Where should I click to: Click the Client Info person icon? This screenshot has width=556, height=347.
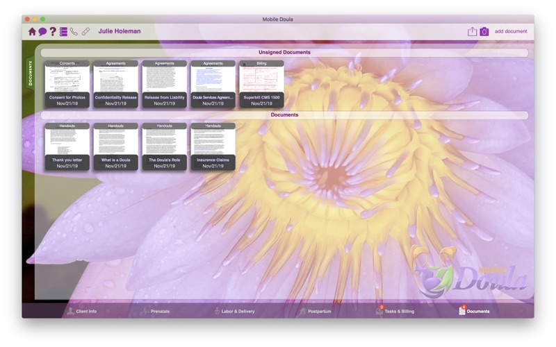pyautogui.click(x=71, y=311)
